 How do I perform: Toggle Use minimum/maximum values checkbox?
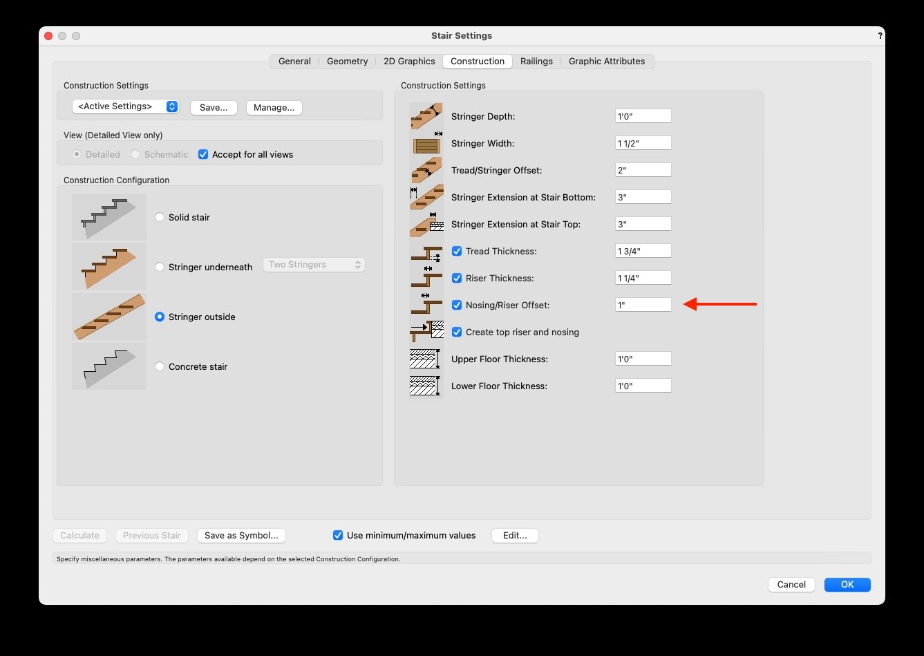[338, 535]
